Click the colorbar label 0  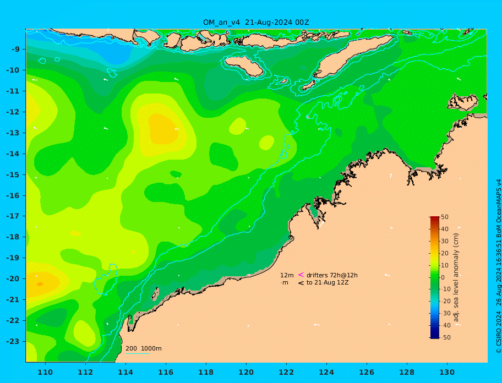coord(443,277)
